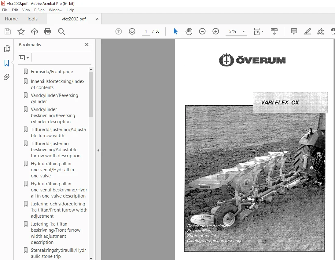Select the Highlight text pen
Image resolution: width=335 pixels, height=260 pixels.
307,31
